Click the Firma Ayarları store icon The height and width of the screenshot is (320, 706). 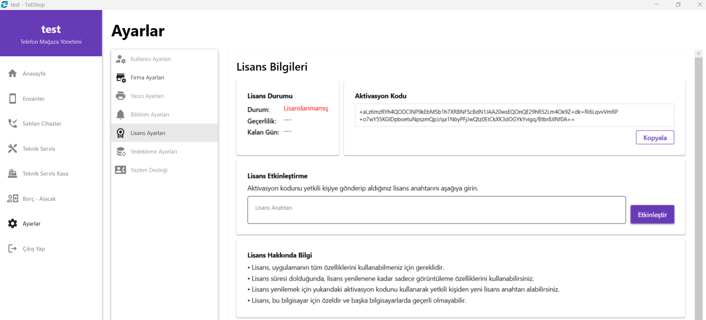[x=121, y=78]
